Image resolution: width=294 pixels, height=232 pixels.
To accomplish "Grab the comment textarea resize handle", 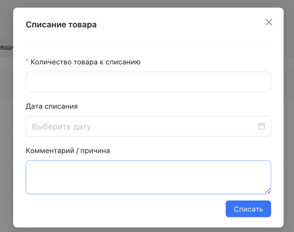I will pos(268,191).
